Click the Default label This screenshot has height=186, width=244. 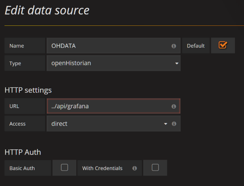196,46
